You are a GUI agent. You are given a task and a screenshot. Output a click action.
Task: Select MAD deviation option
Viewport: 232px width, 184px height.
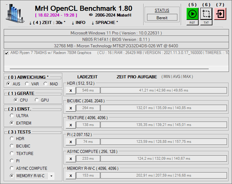tap(46, 84)
